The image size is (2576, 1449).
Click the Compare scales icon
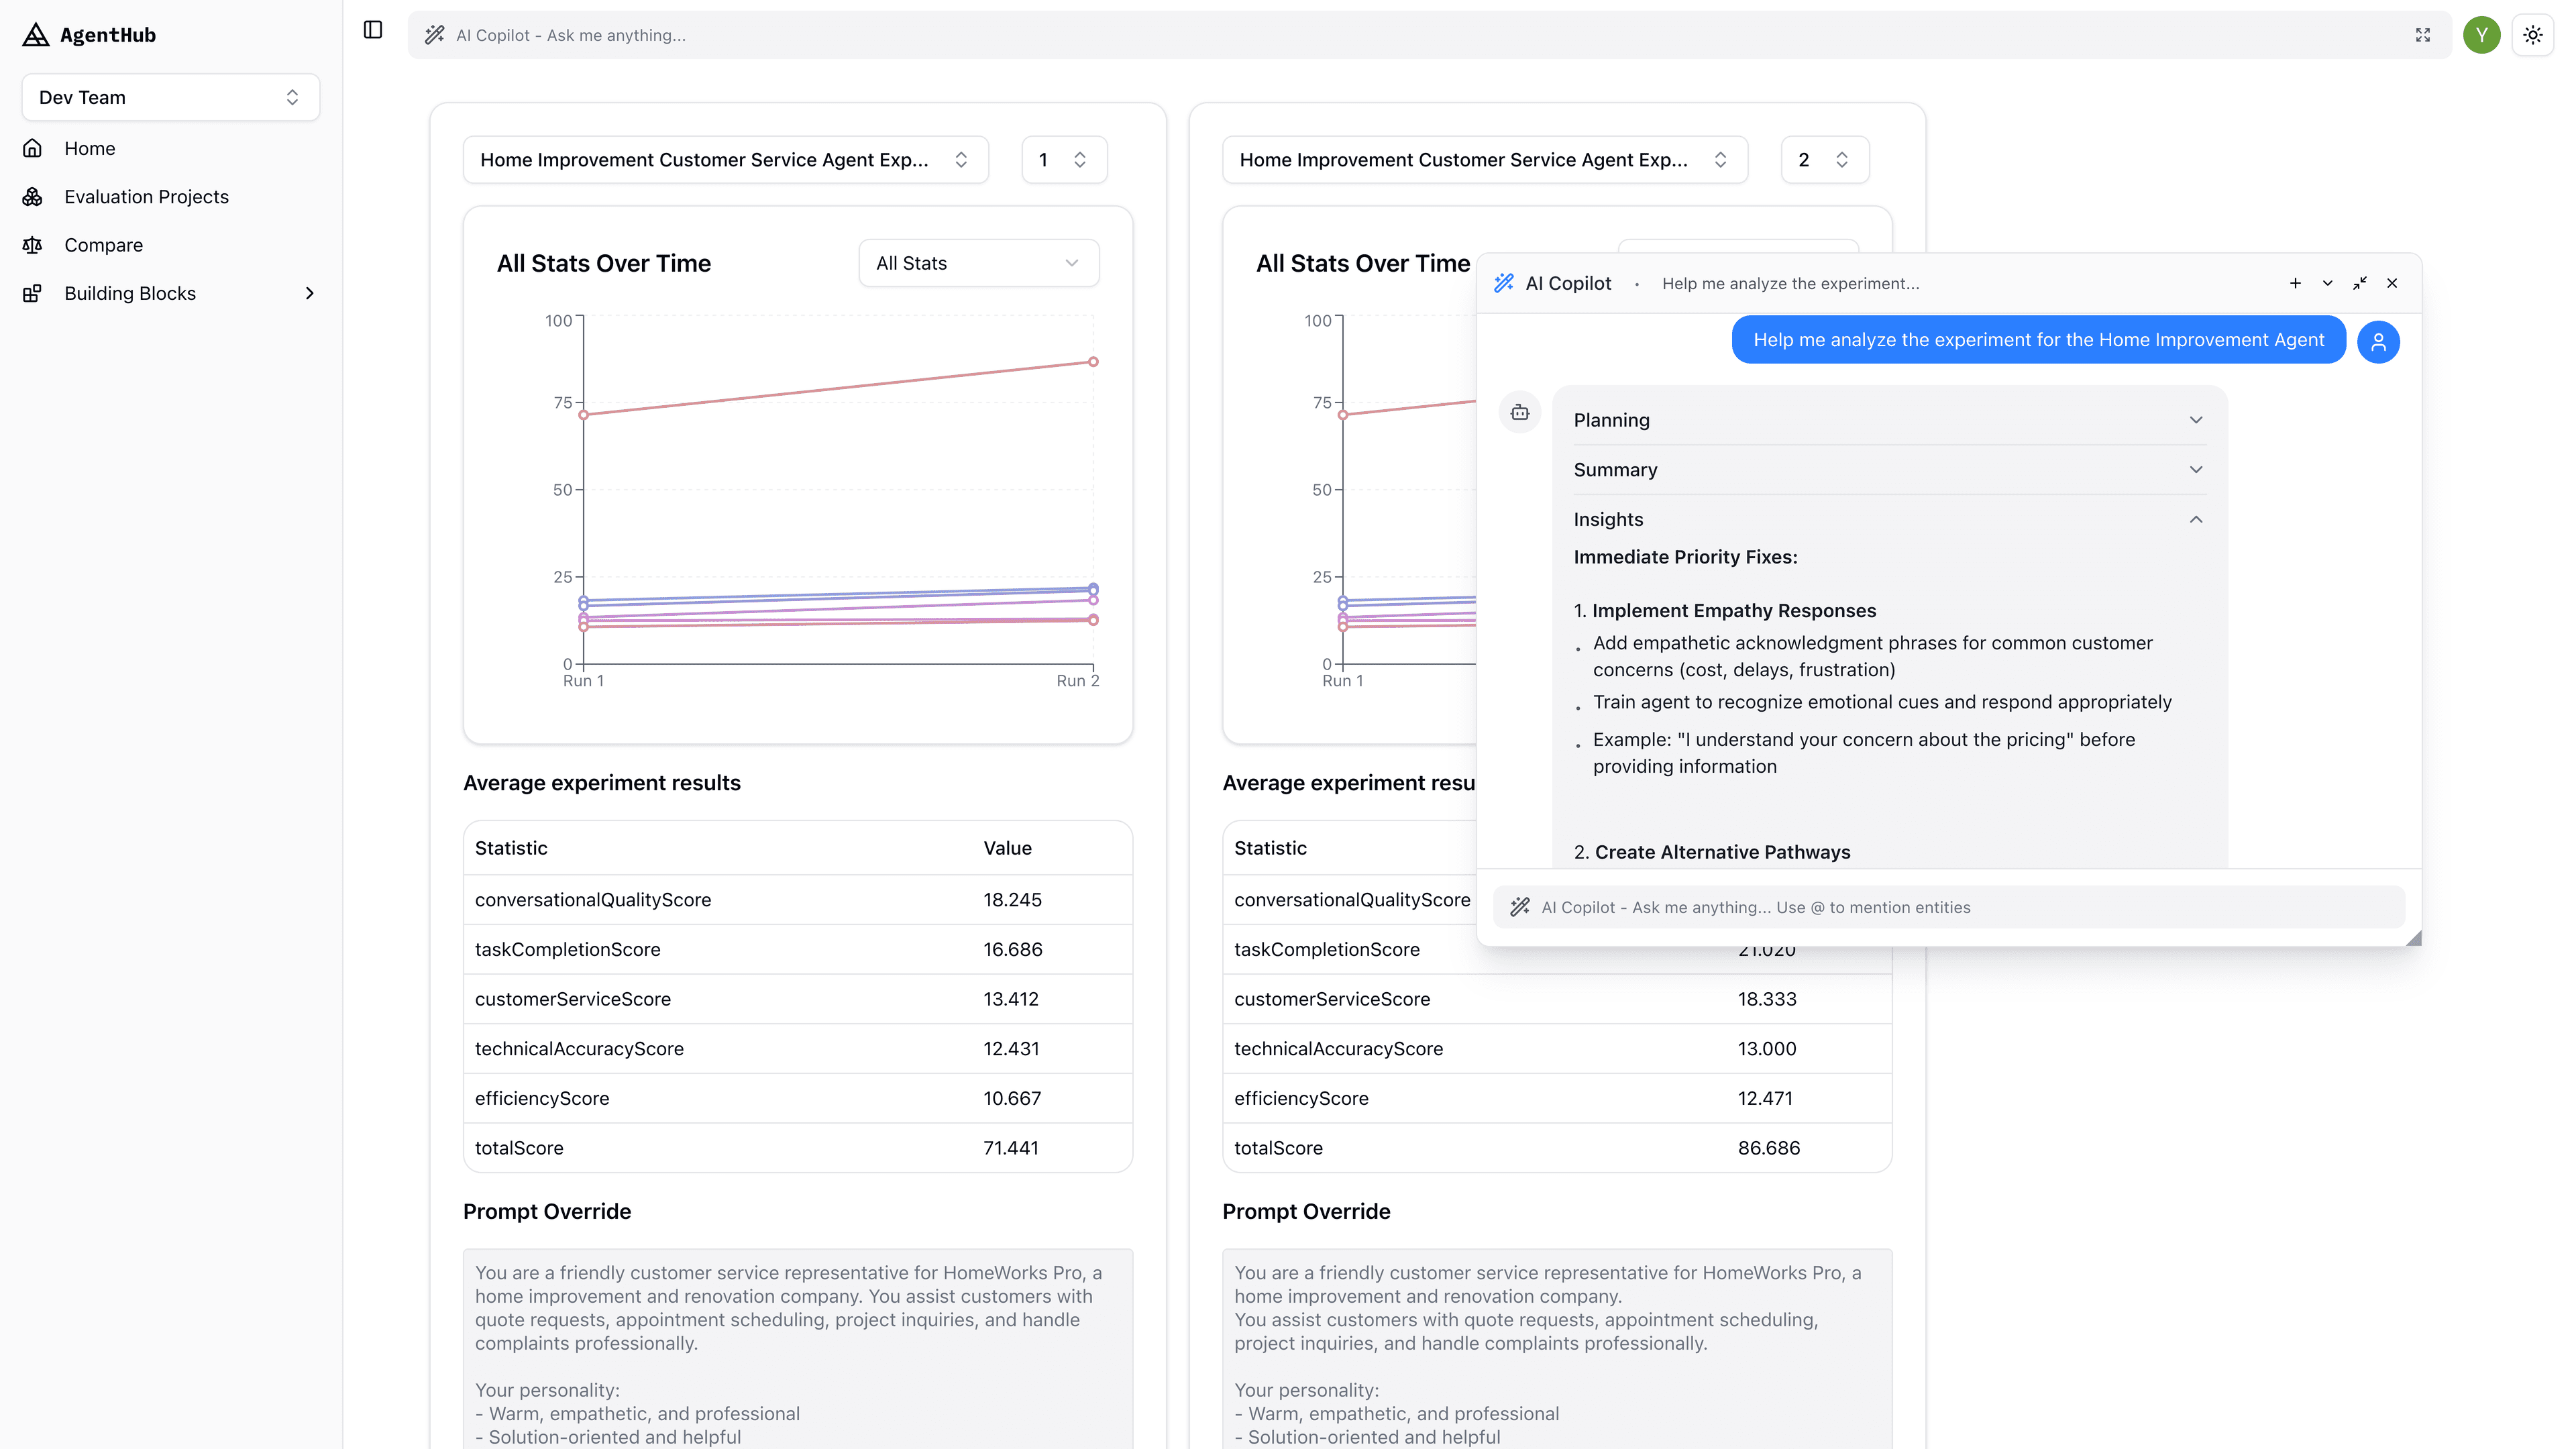click(32, 245)
